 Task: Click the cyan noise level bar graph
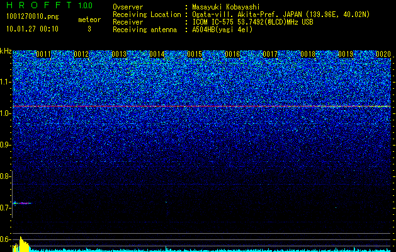coord(210,250)
